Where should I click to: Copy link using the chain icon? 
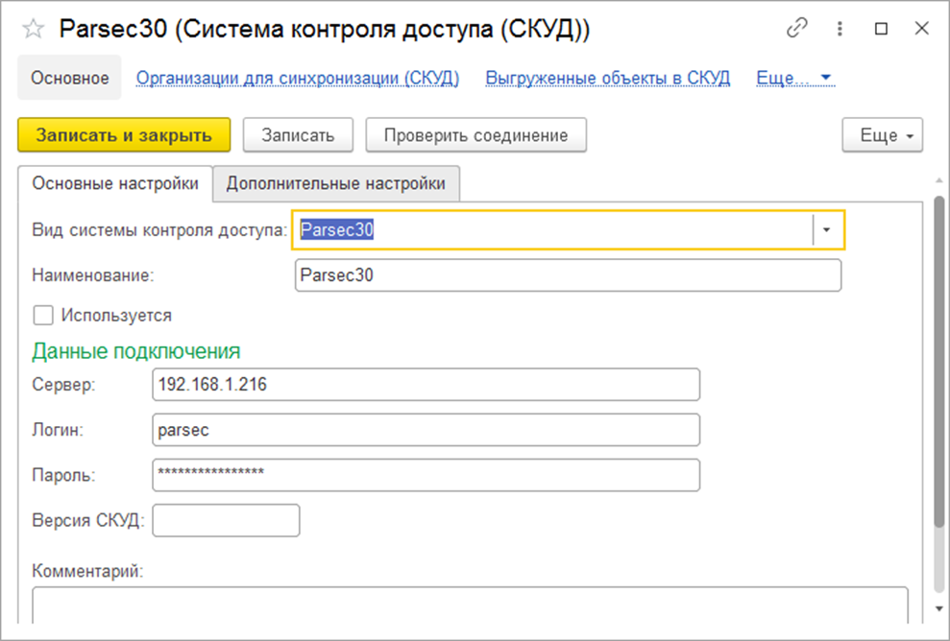(797, 29)
